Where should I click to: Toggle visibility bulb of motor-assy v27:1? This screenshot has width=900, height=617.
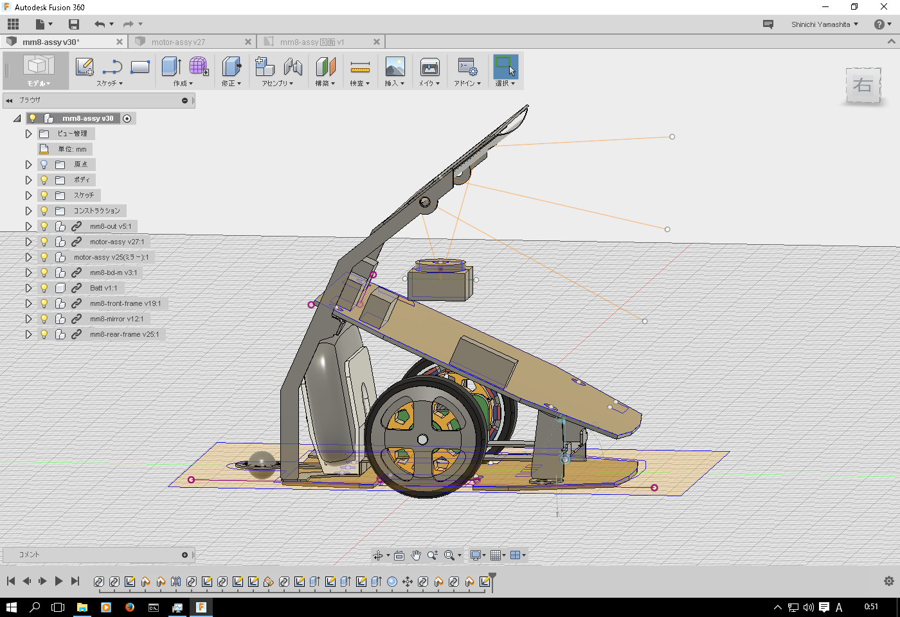pyautogui.click(x=44, y=242)
